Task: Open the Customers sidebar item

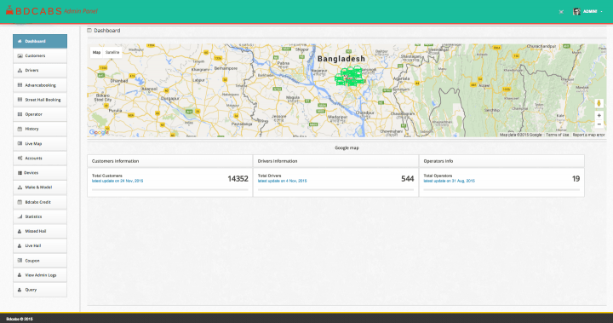Action: click(x=40, y=55)
